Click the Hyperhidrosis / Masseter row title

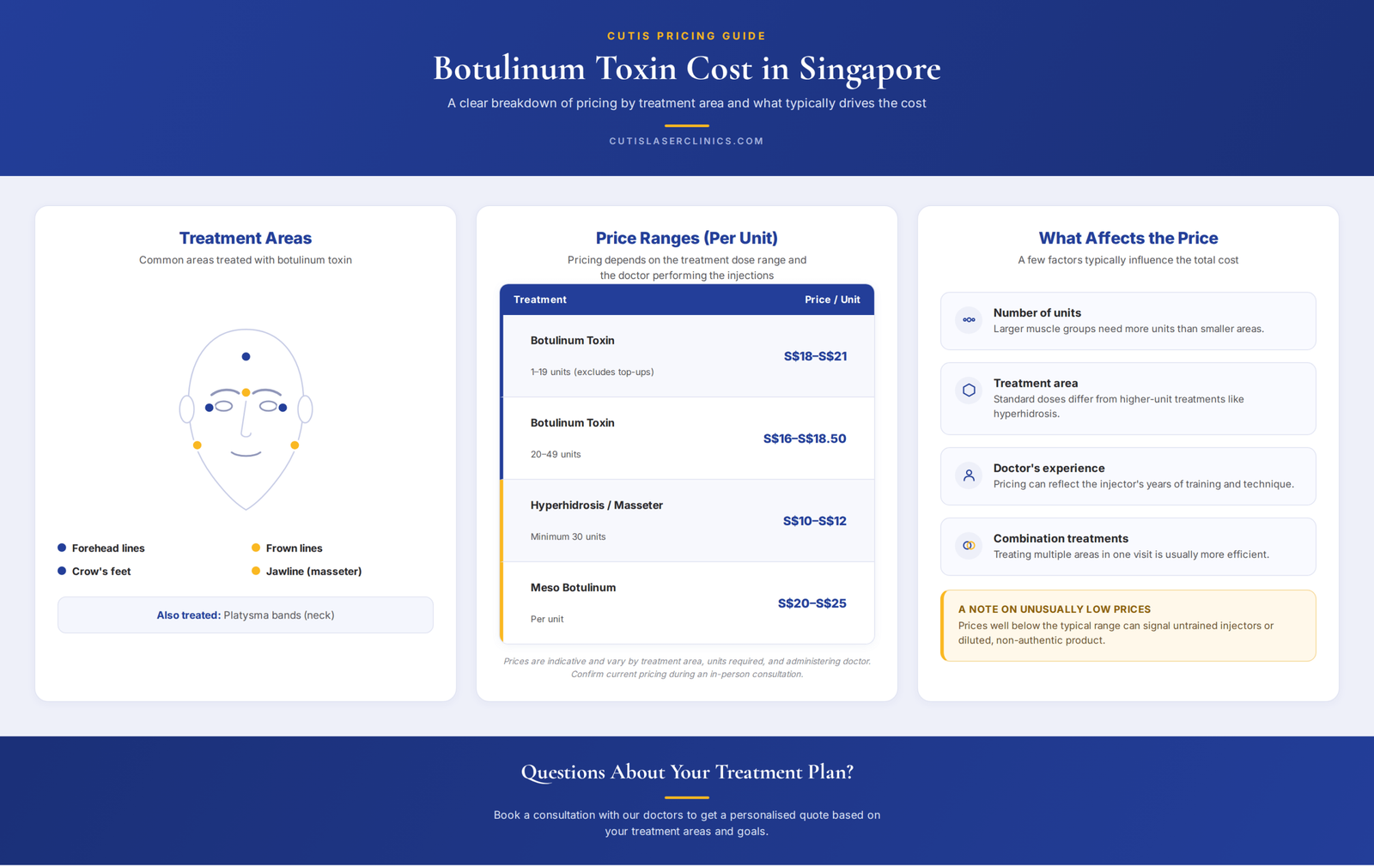pyautogui.click(x=597, y=506)
